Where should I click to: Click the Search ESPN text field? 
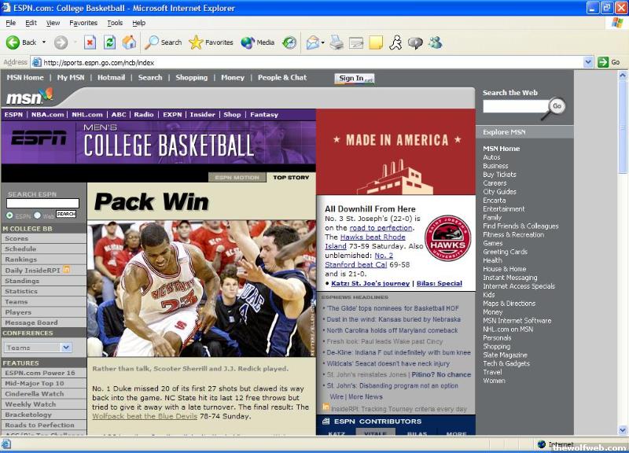tap(42, 204)
